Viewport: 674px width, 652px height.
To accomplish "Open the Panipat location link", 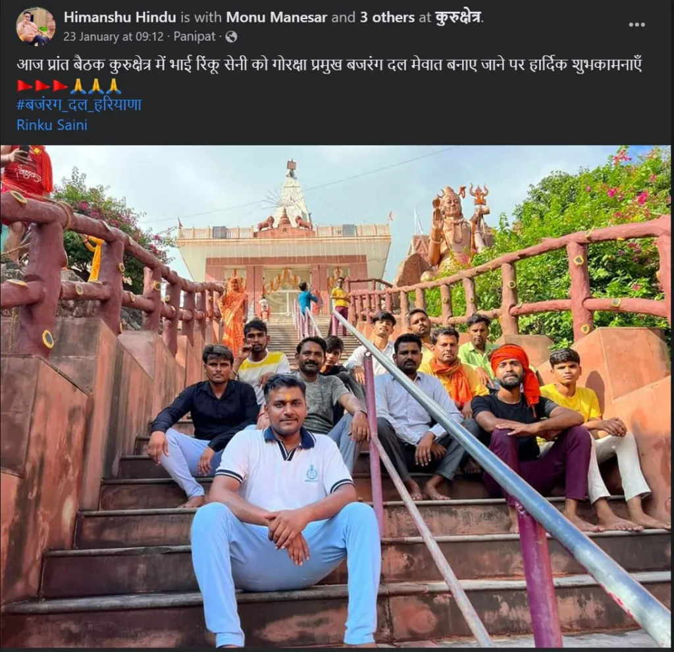I will (195, 37).
